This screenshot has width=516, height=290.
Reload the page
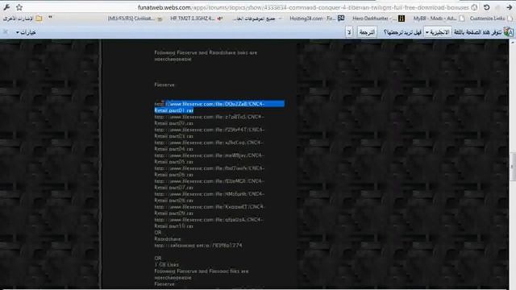(x=487, y=7)
